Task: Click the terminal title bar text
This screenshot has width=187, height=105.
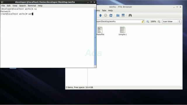Action: [x=45, y=2]
